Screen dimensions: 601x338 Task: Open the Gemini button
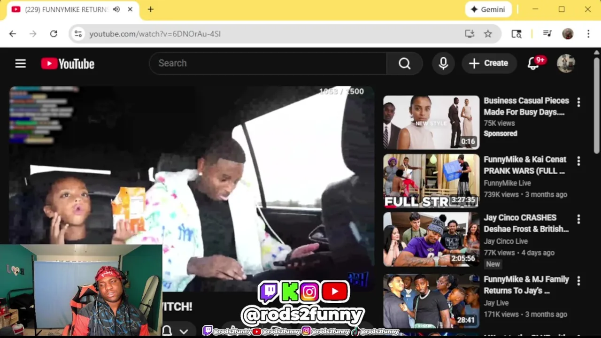click(x=488, y=9)
